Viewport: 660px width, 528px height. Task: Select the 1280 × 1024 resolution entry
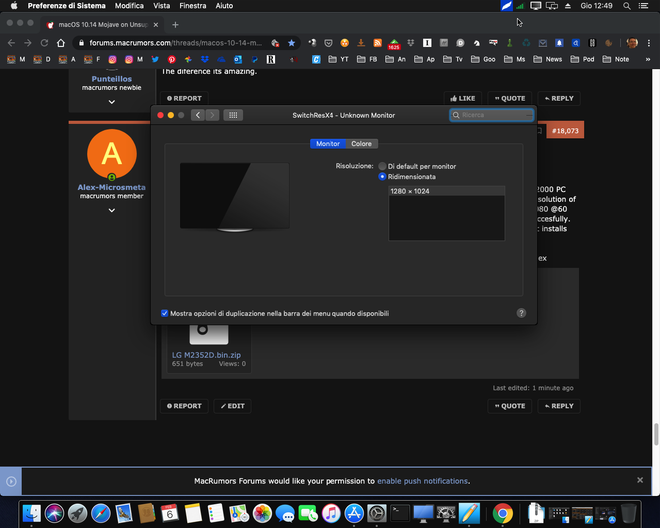click(446, 191)
